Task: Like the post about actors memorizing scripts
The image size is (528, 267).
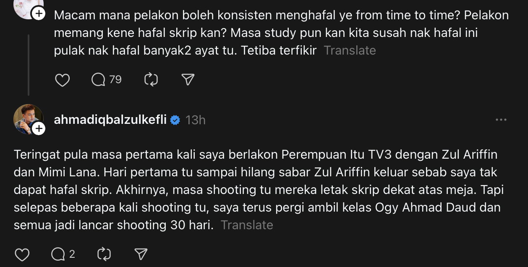Action: 63,80
